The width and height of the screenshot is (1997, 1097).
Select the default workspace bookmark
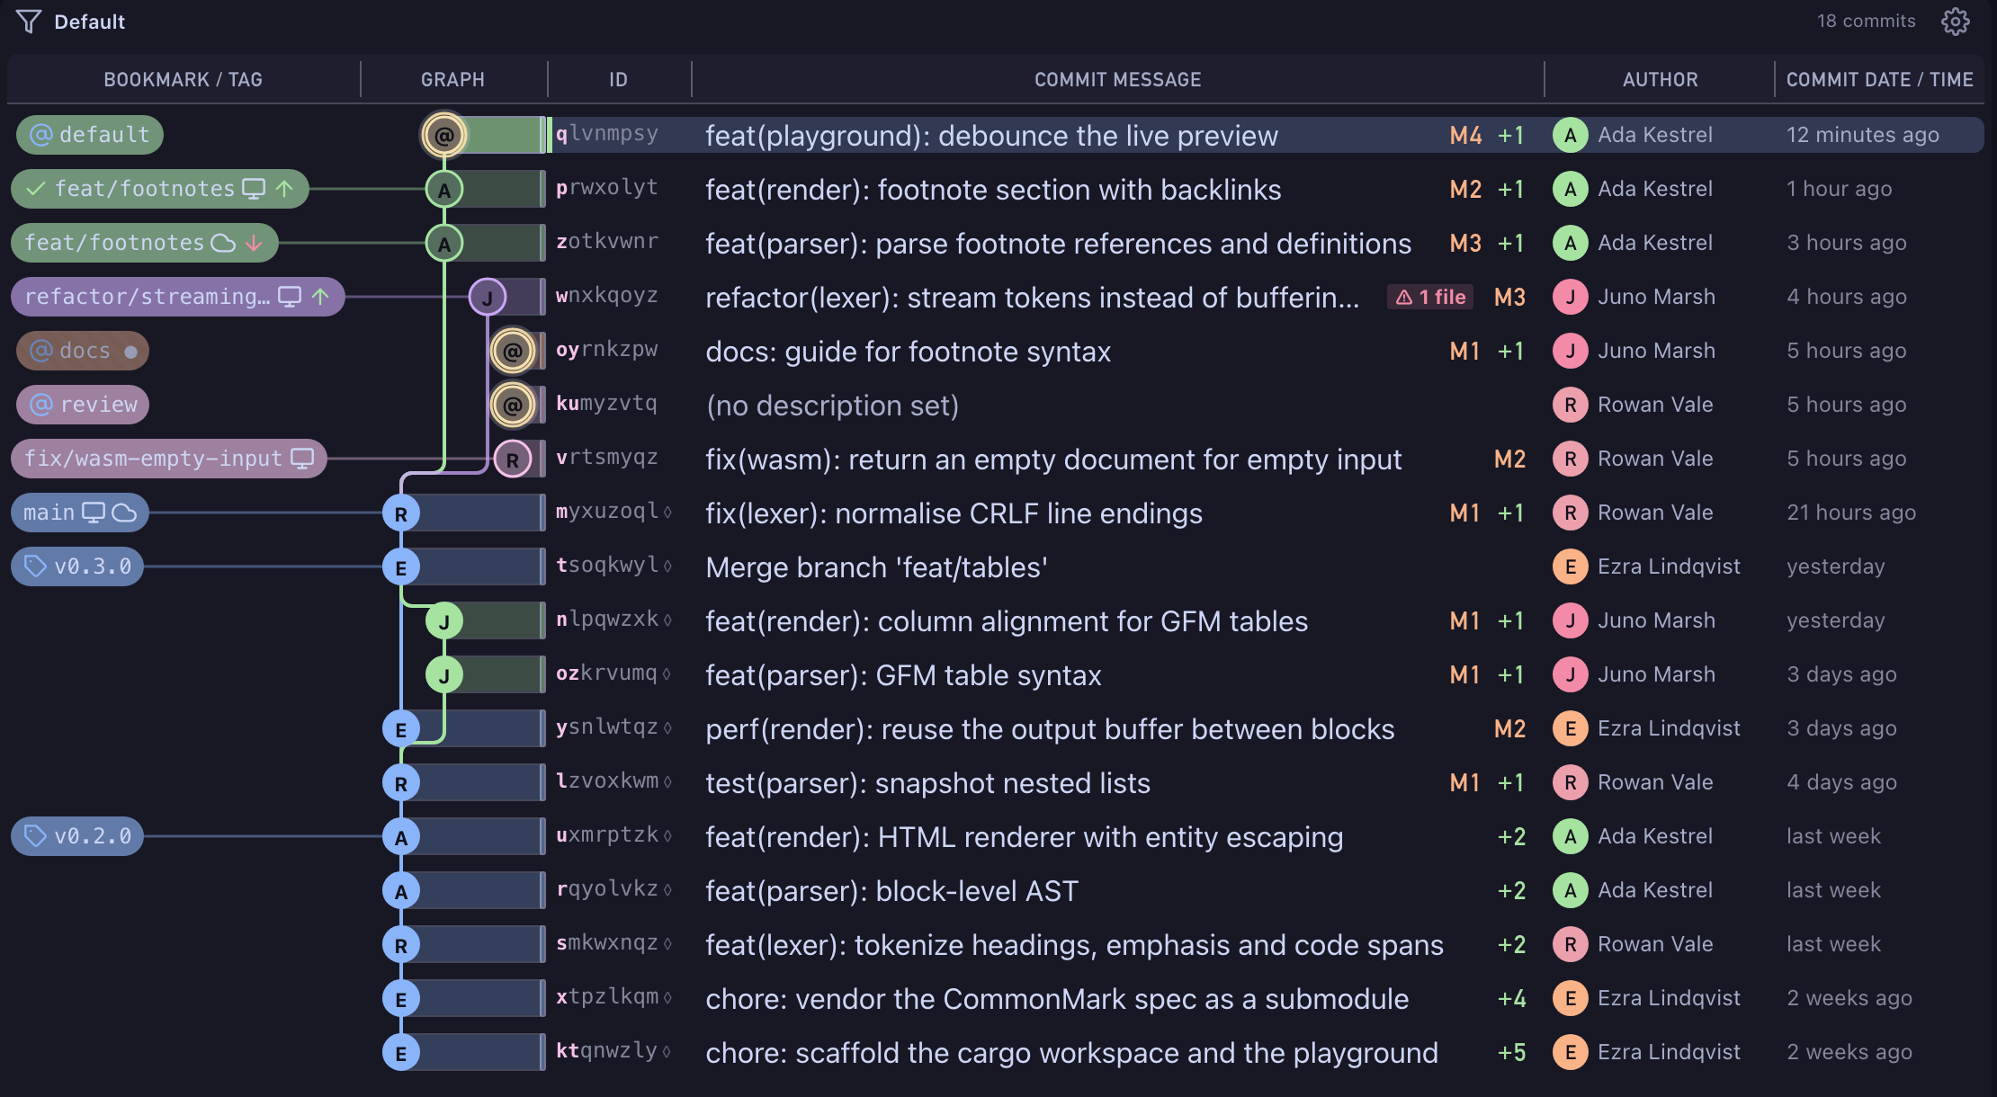[90, 135]
